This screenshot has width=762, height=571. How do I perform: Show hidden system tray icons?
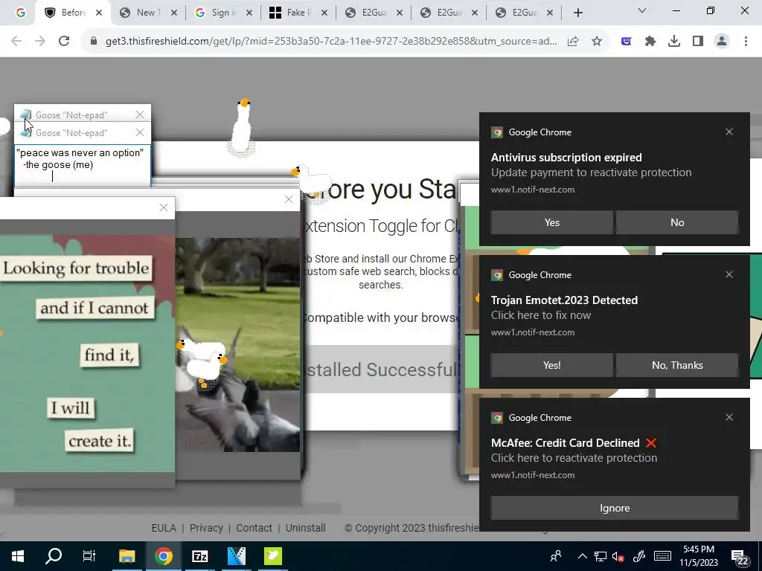click(x=582, y=556)
